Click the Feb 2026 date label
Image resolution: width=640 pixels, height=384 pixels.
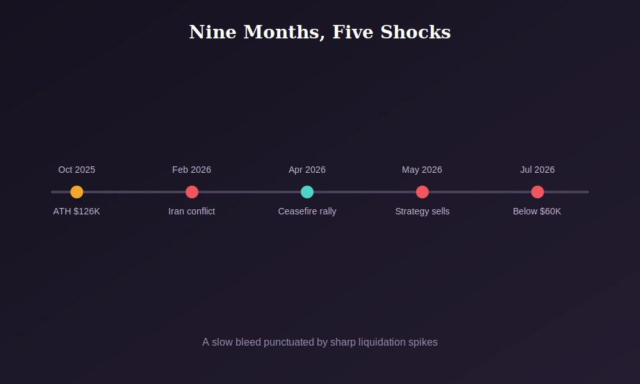(x=192, y=170)
